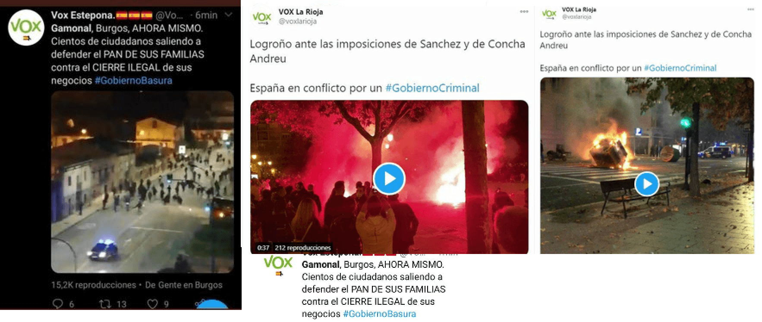This screenshot has height=322, width=762.
Task: Click #GobiernoCriminal hashtag in middle tweet
Action: (x=432, y=88)
